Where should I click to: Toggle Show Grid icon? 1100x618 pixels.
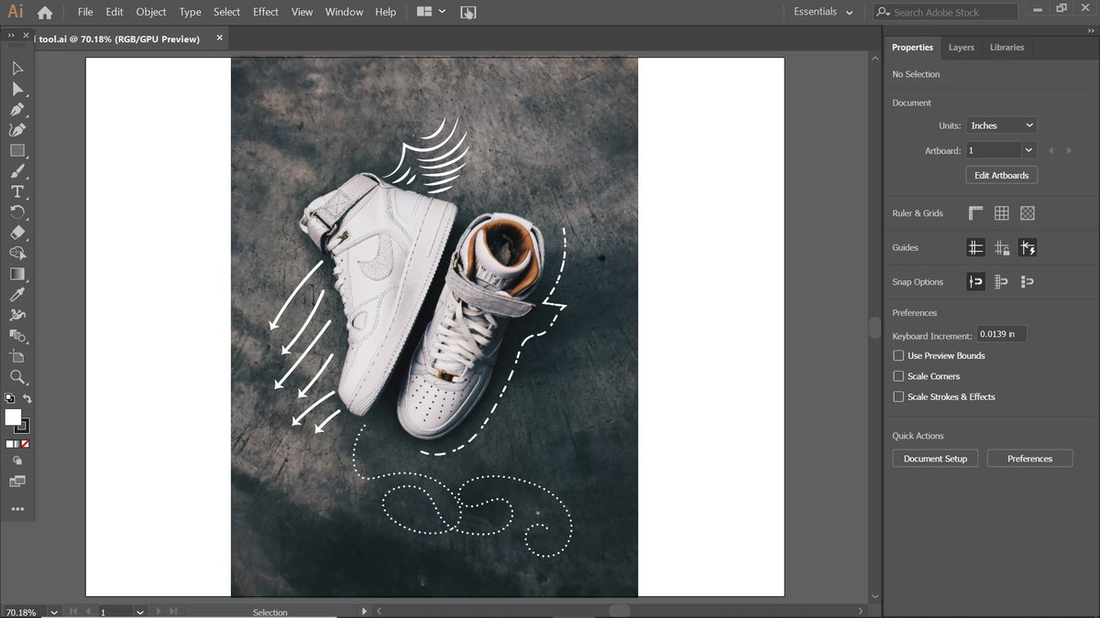[x=1002, y=212]
